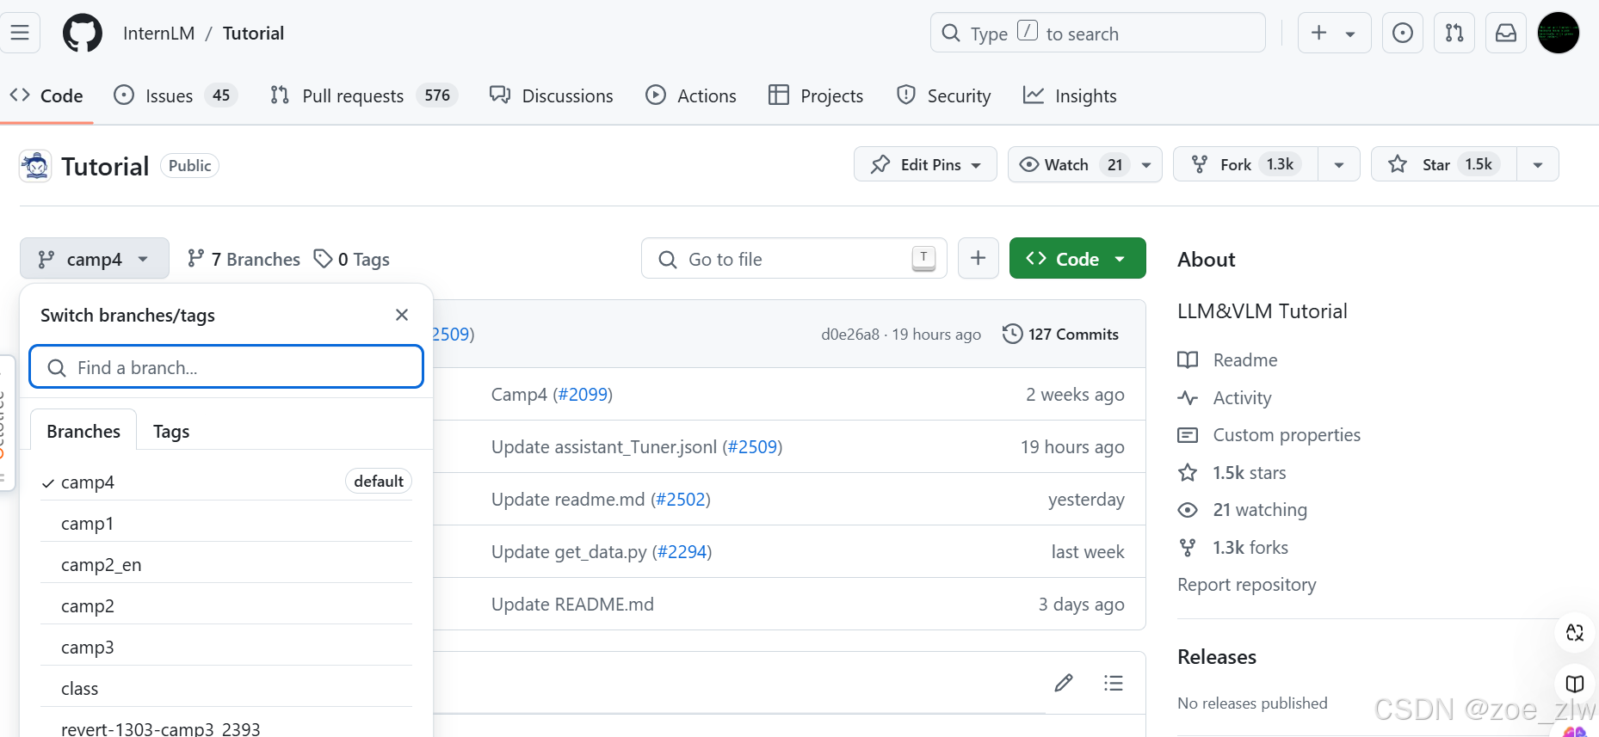Switch to the camp3 branch

pos(226,647)
